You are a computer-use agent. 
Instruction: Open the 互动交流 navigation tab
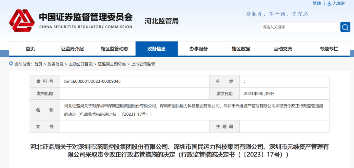coord(283,49)
